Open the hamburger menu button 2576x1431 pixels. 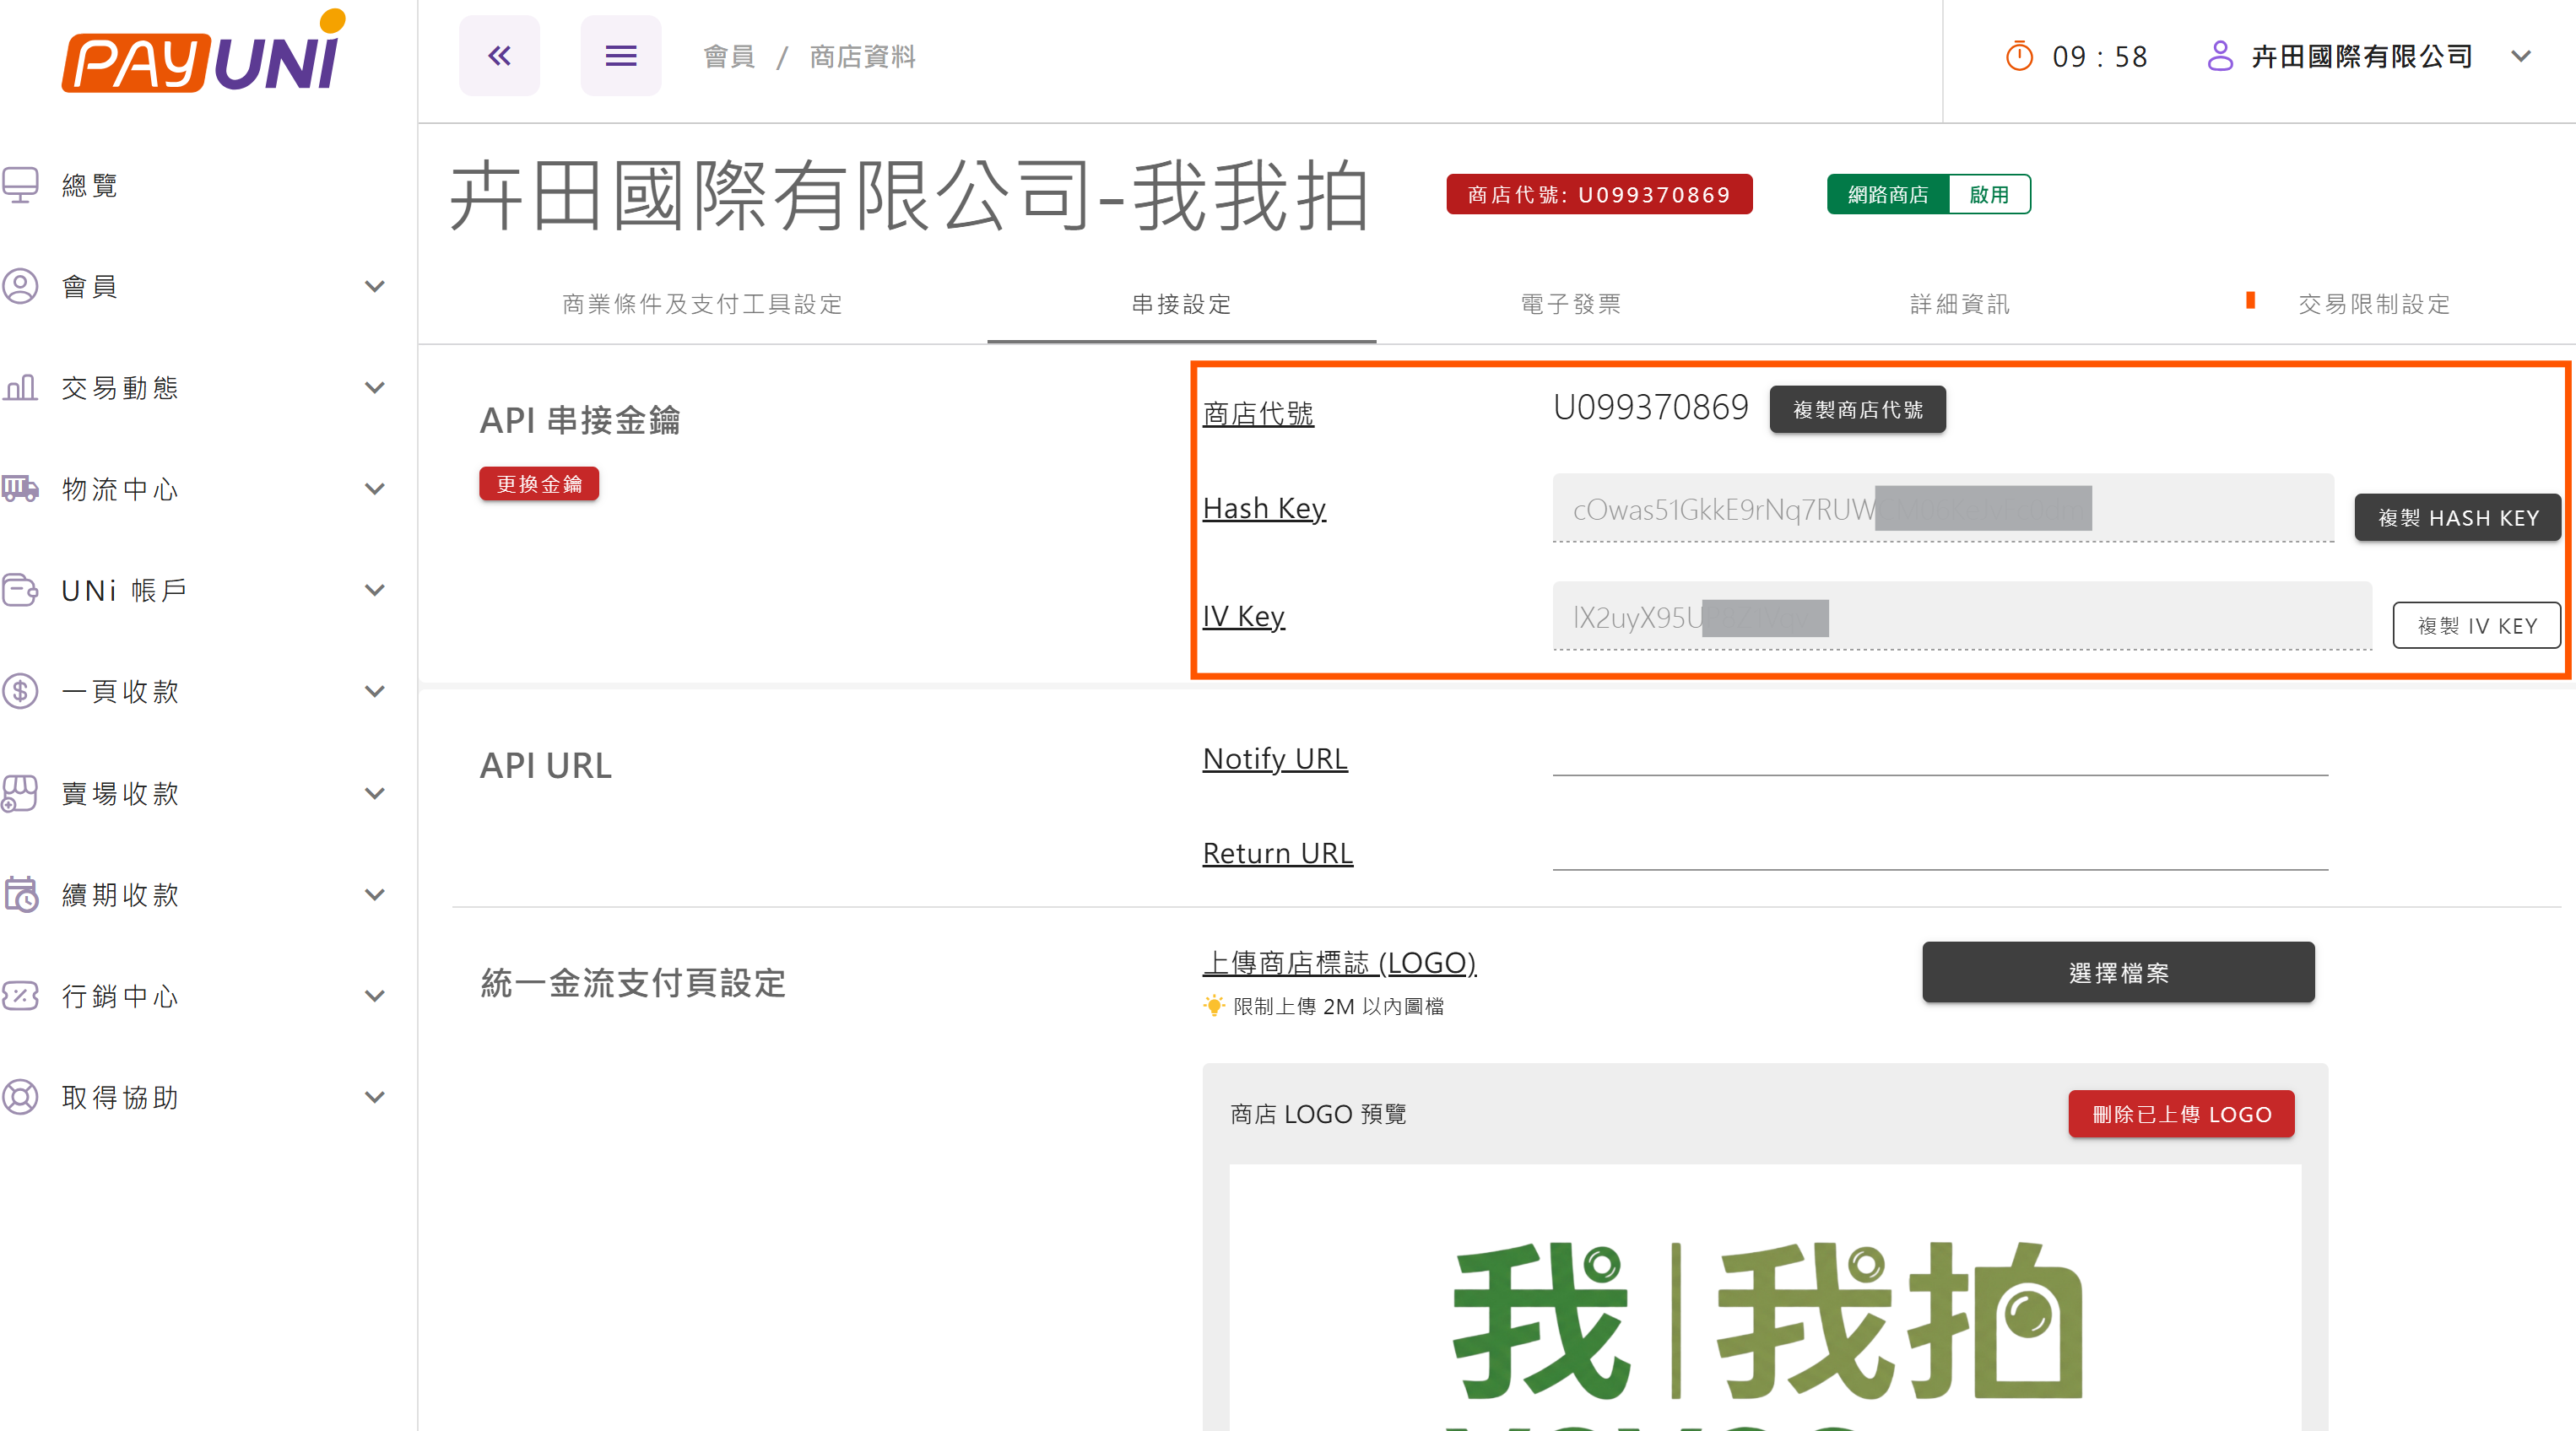click(620, 56)
